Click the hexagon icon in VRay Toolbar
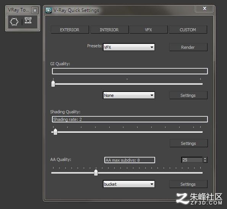Image resolution: width=227 pixels, height=209 pixels. 14,22
